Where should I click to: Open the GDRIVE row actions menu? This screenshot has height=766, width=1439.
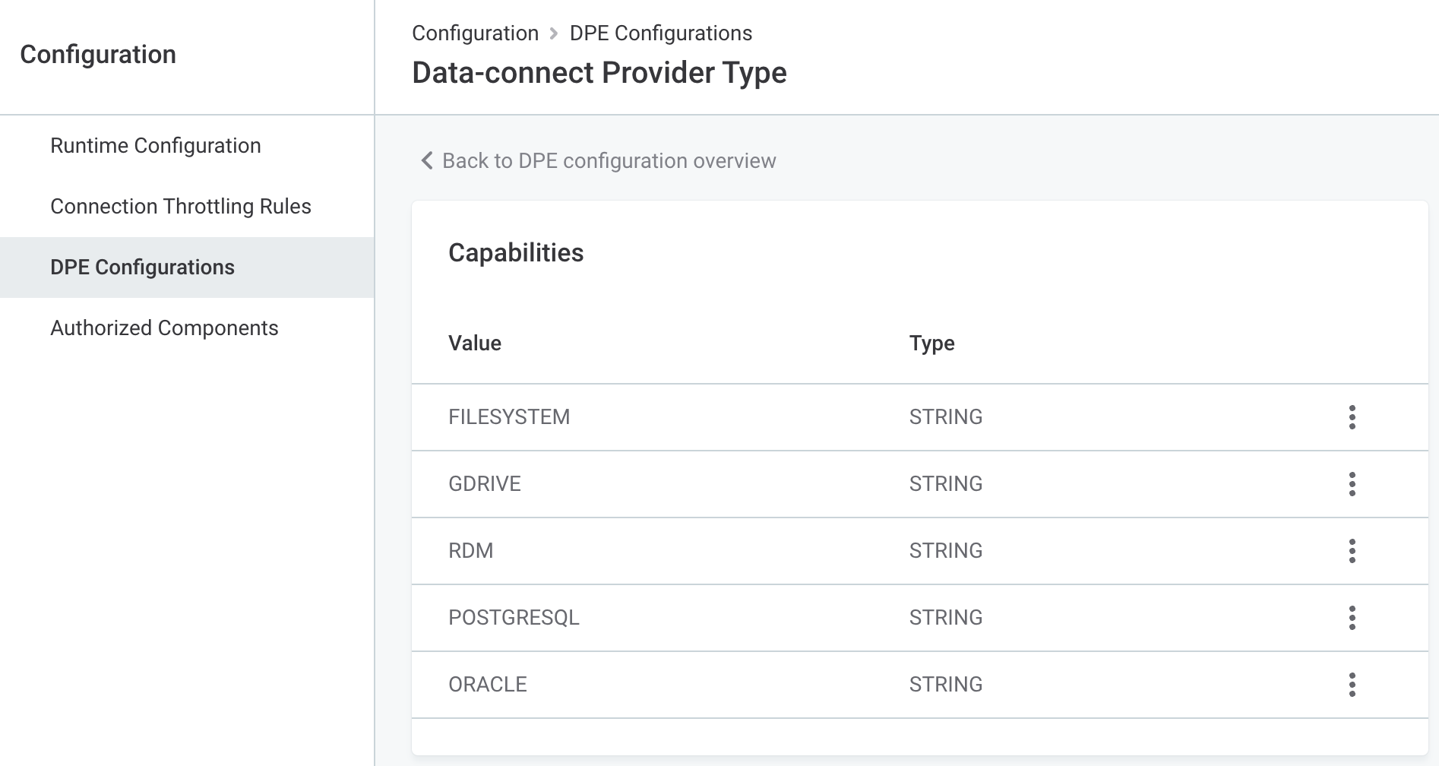click(1352, 484)
